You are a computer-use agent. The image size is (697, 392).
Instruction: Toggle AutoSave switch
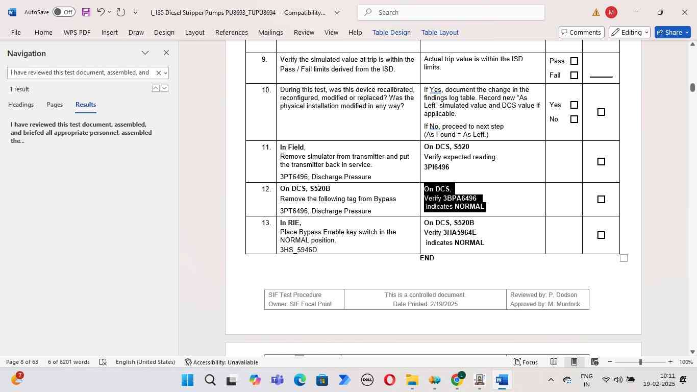pos(64,12)
